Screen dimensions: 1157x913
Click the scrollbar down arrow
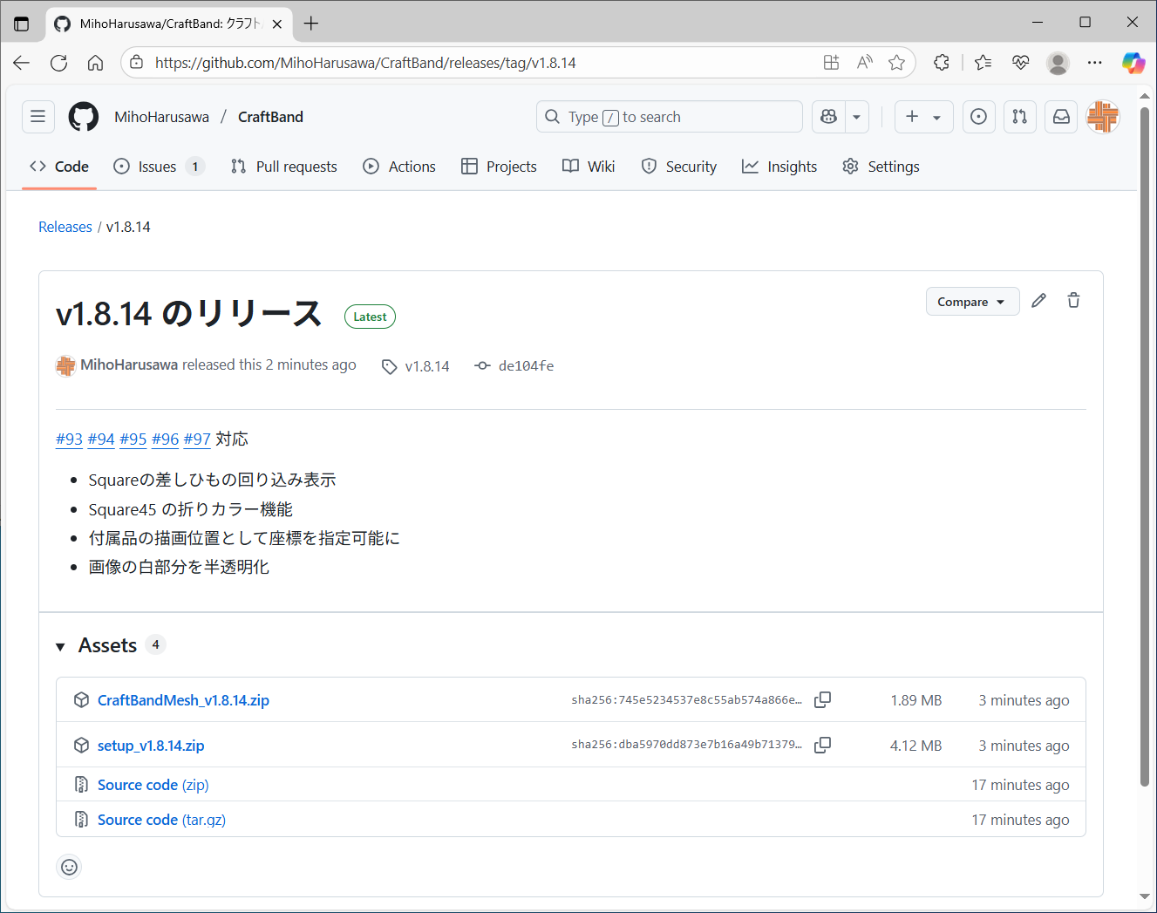coord(1145,896)
